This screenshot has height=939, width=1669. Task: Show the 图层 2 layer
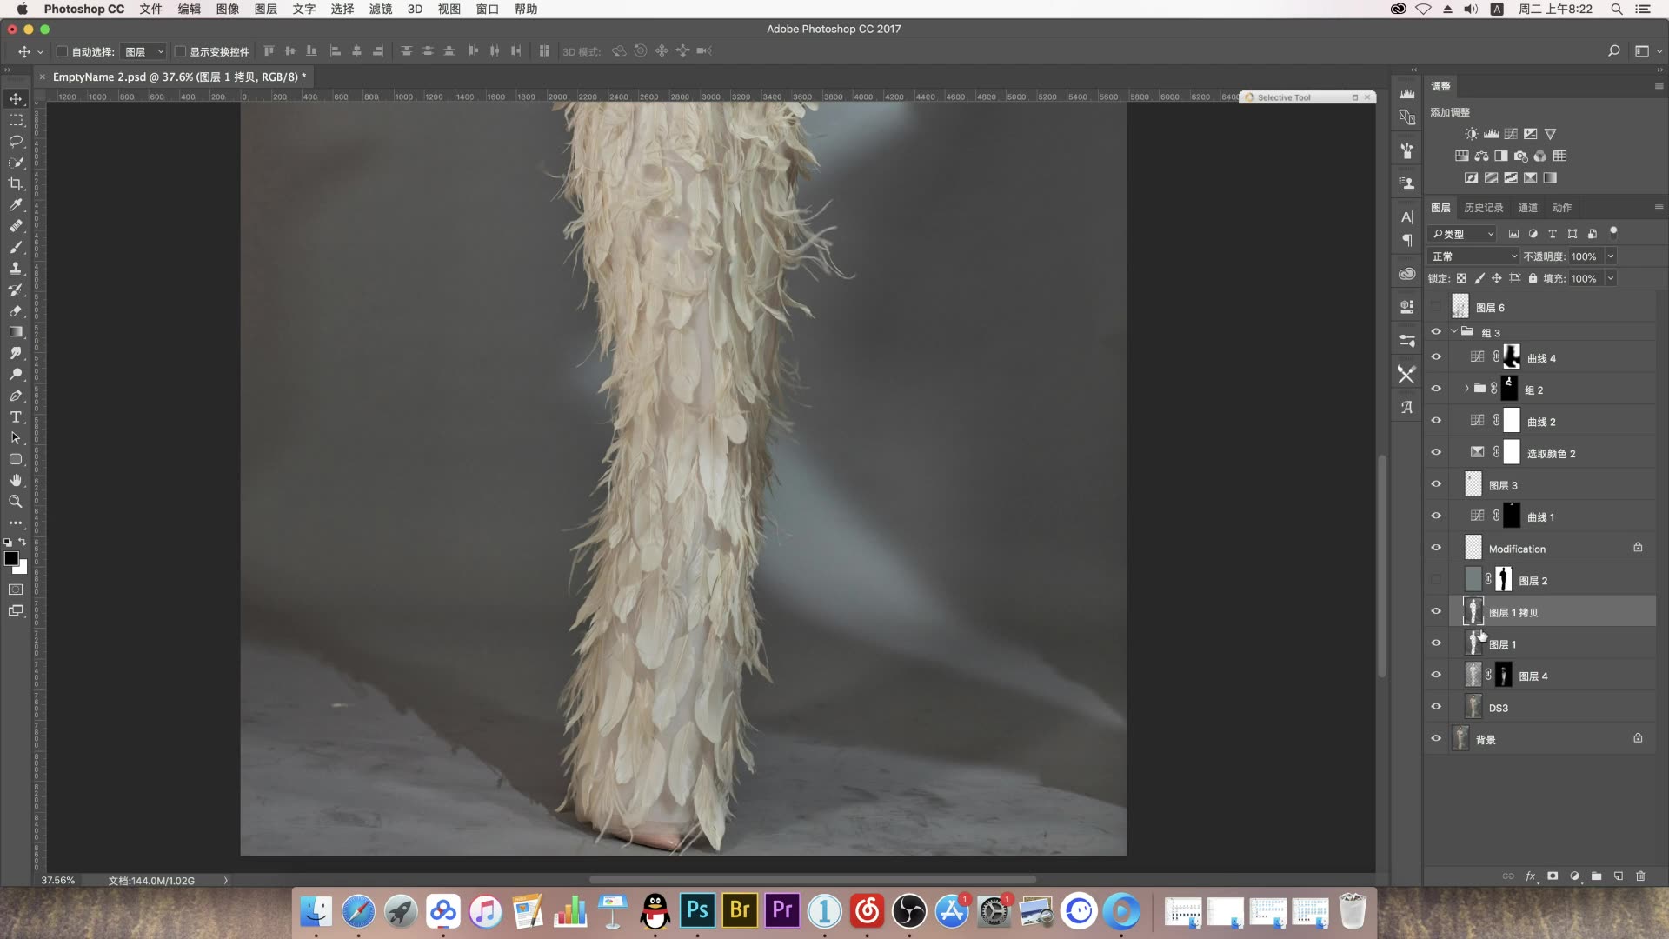pos(1436,580)
